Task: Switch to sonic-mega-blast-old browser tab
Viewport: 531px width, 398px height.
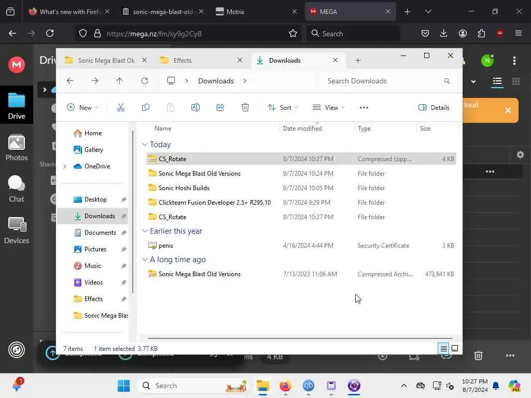Action: tap(163, 11)
